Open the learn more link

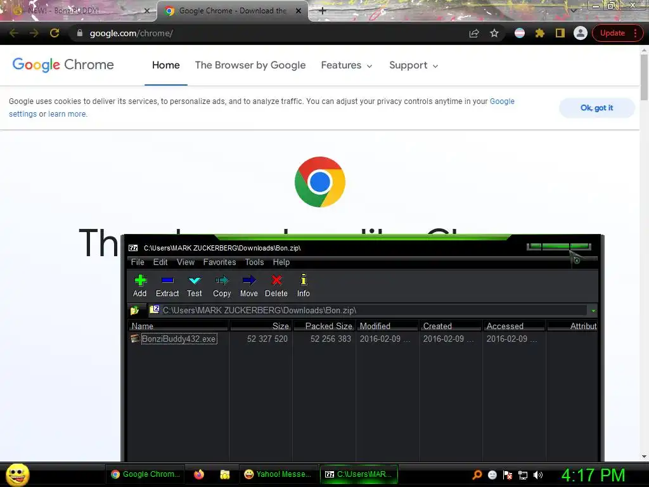[67, 114]
